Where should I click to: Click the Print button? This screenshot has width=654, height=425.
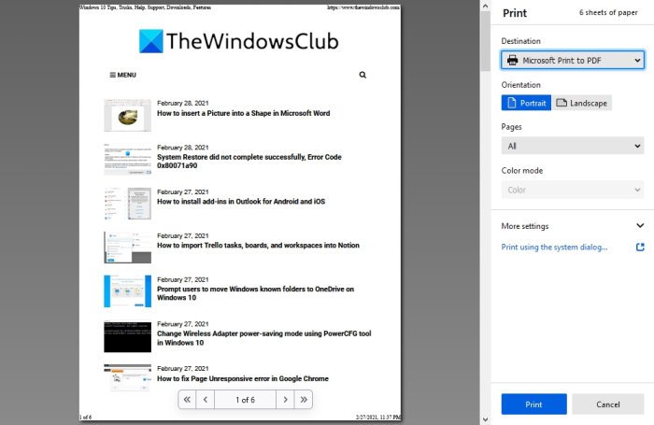533,404
